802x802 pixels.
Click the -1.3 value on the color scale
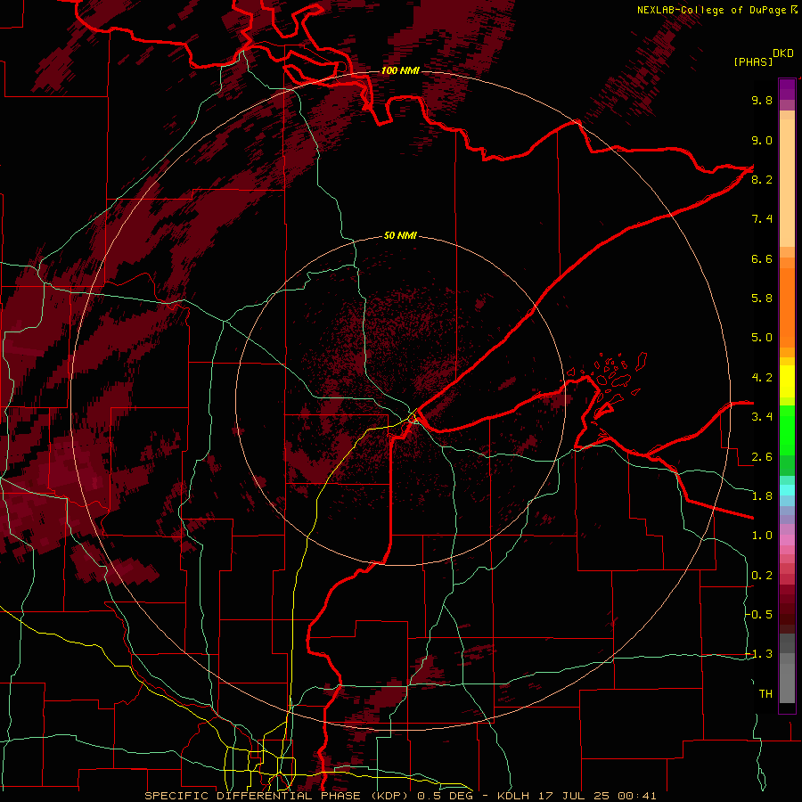pos(759,654)
